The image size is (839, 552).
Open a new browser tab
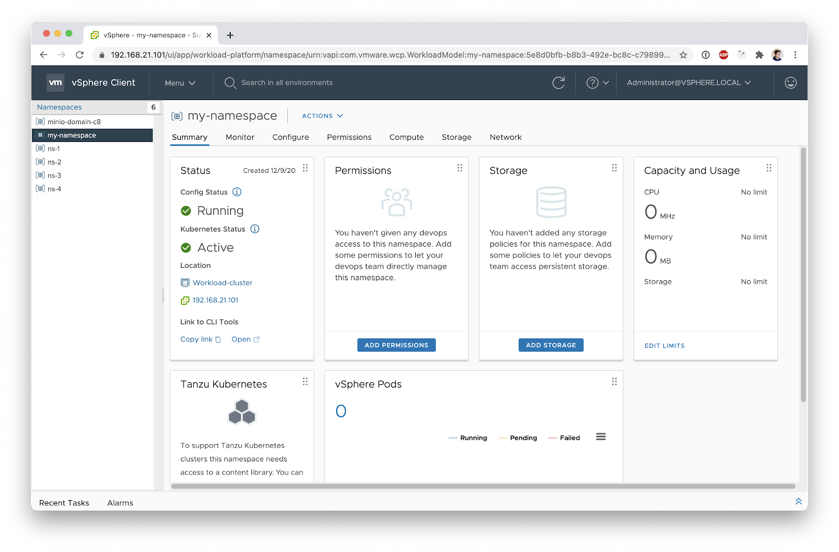pyautogui.click(x=230, y=35)
